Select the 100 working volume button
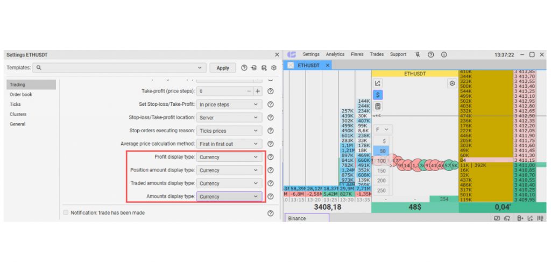Viewport: 551px width, 271px height. [x=382, y=161]
